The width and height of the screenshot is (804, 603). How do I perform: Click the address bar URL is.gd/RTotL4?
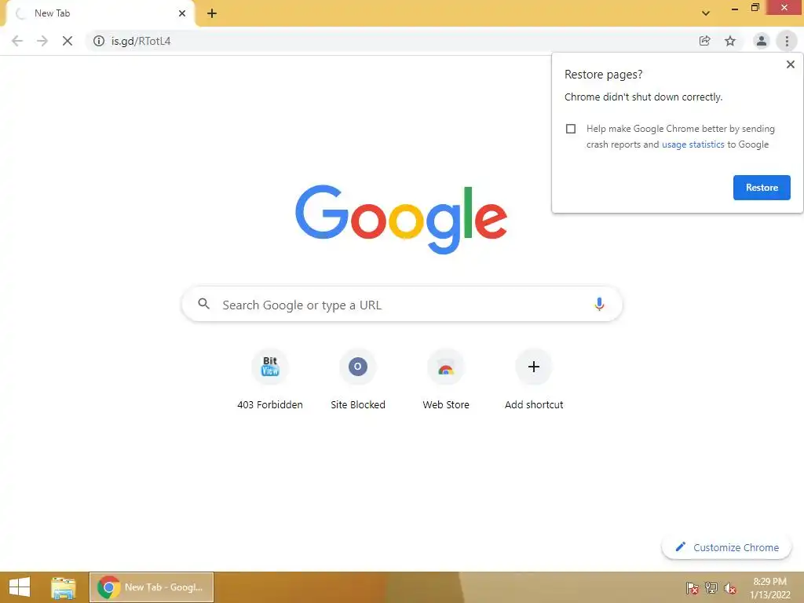[141, 41]
